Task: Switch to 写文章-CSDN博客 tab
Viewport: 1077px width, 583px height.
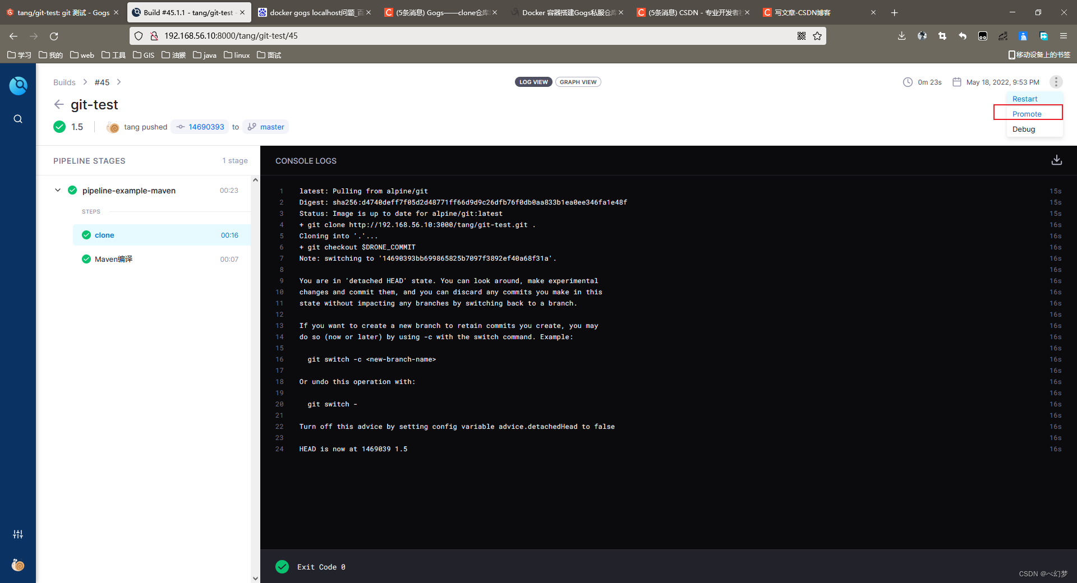Action: coord(820,12)
